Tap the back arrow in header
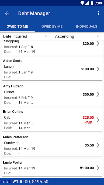The height and width of the screenshot is (185, 104). point(7,13)
